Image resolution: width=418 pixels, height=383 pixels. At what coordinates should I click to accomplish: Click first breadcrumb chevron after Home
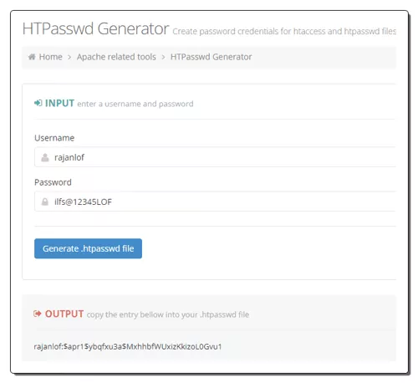pos(69,57)
